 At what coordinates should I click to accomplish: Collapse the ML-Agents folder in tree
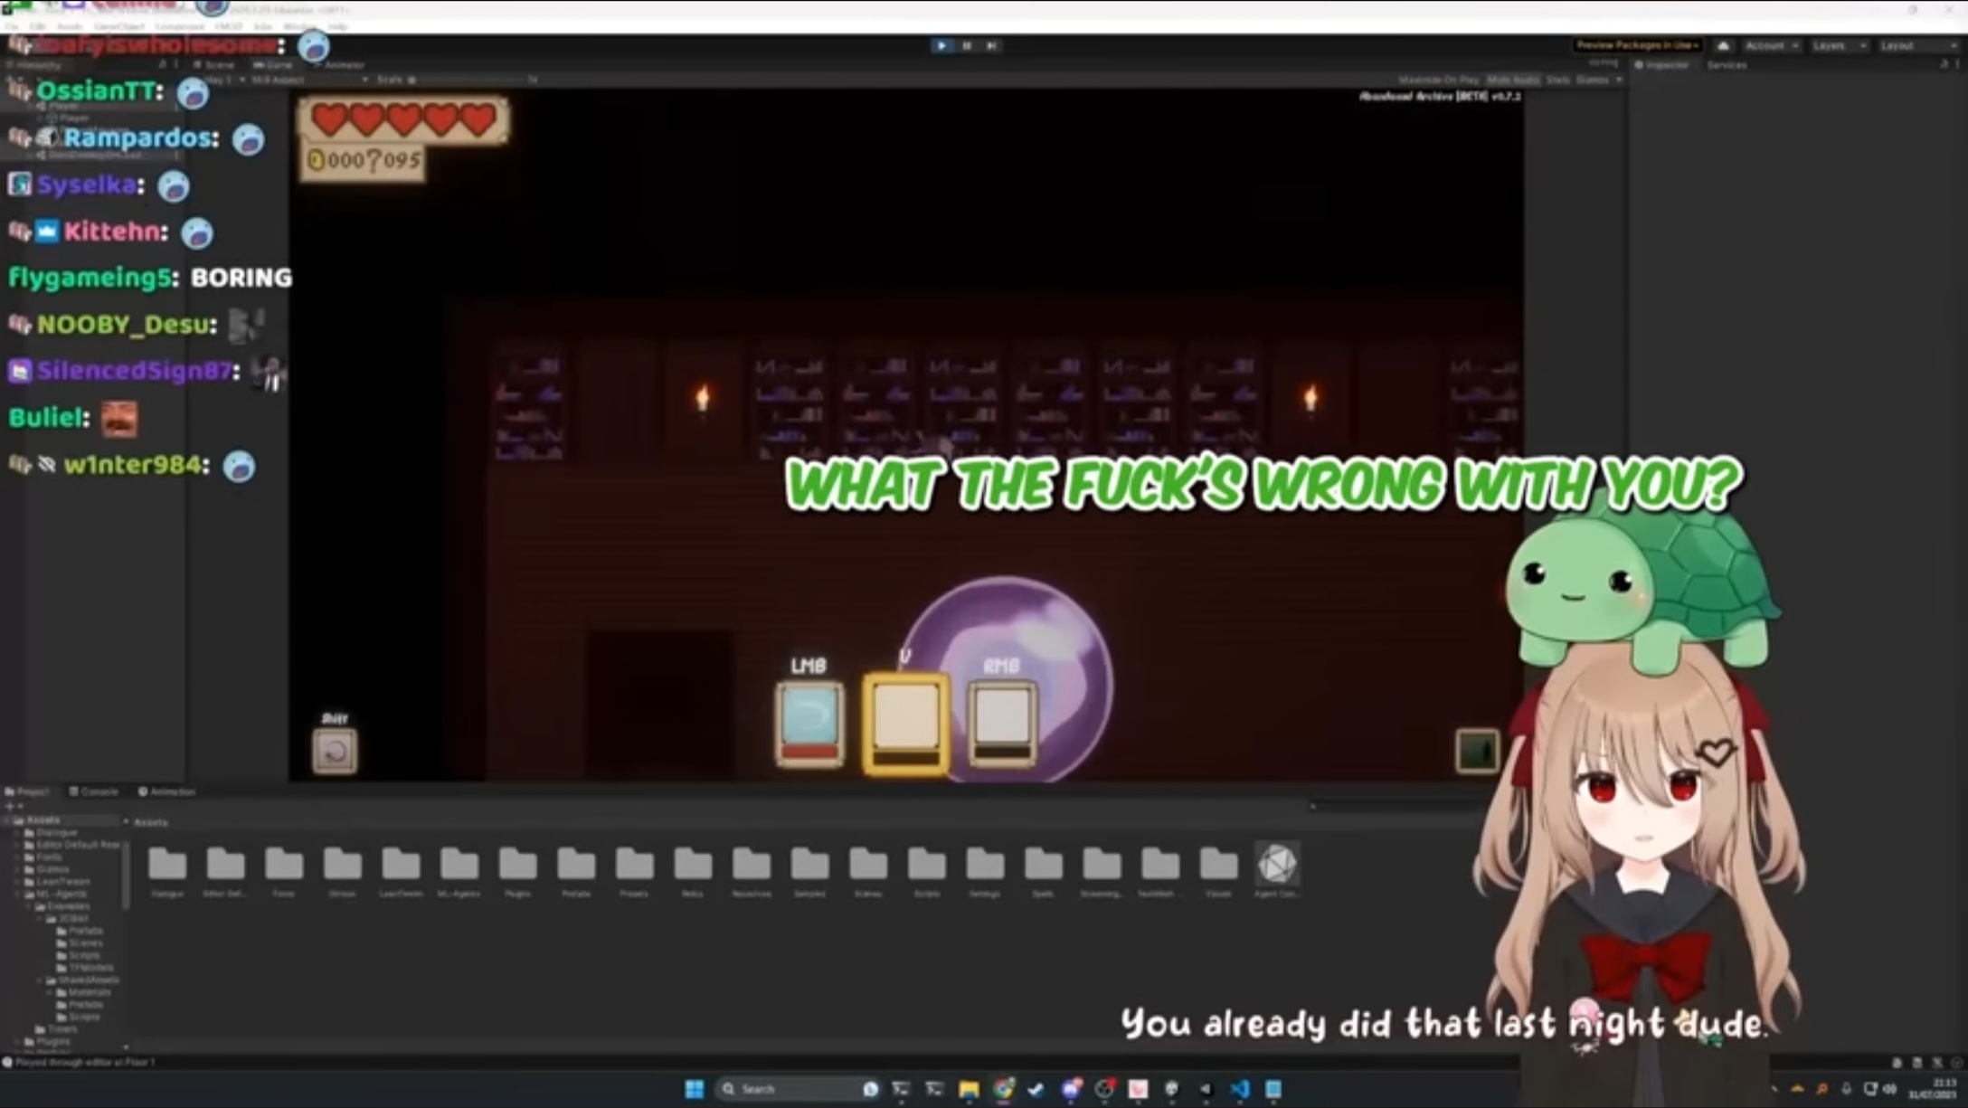[x=17, y=894]
